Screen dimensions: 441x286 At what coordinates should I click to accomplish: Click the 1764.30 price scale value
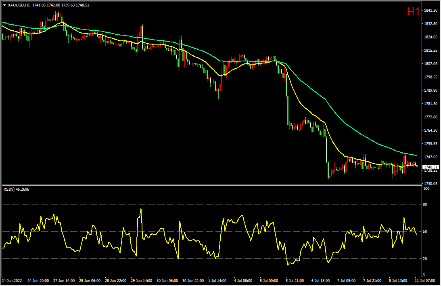click(431, 130)
